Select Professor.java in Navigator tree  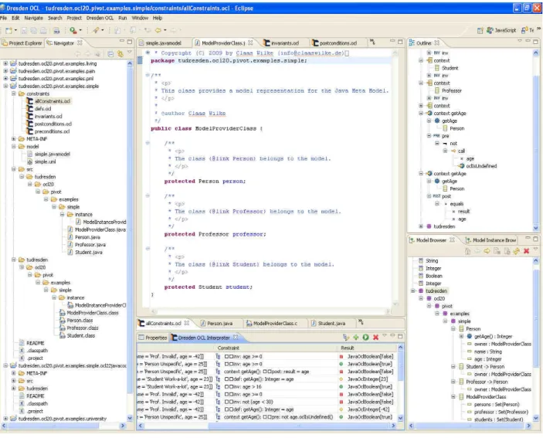pos(90,245)
